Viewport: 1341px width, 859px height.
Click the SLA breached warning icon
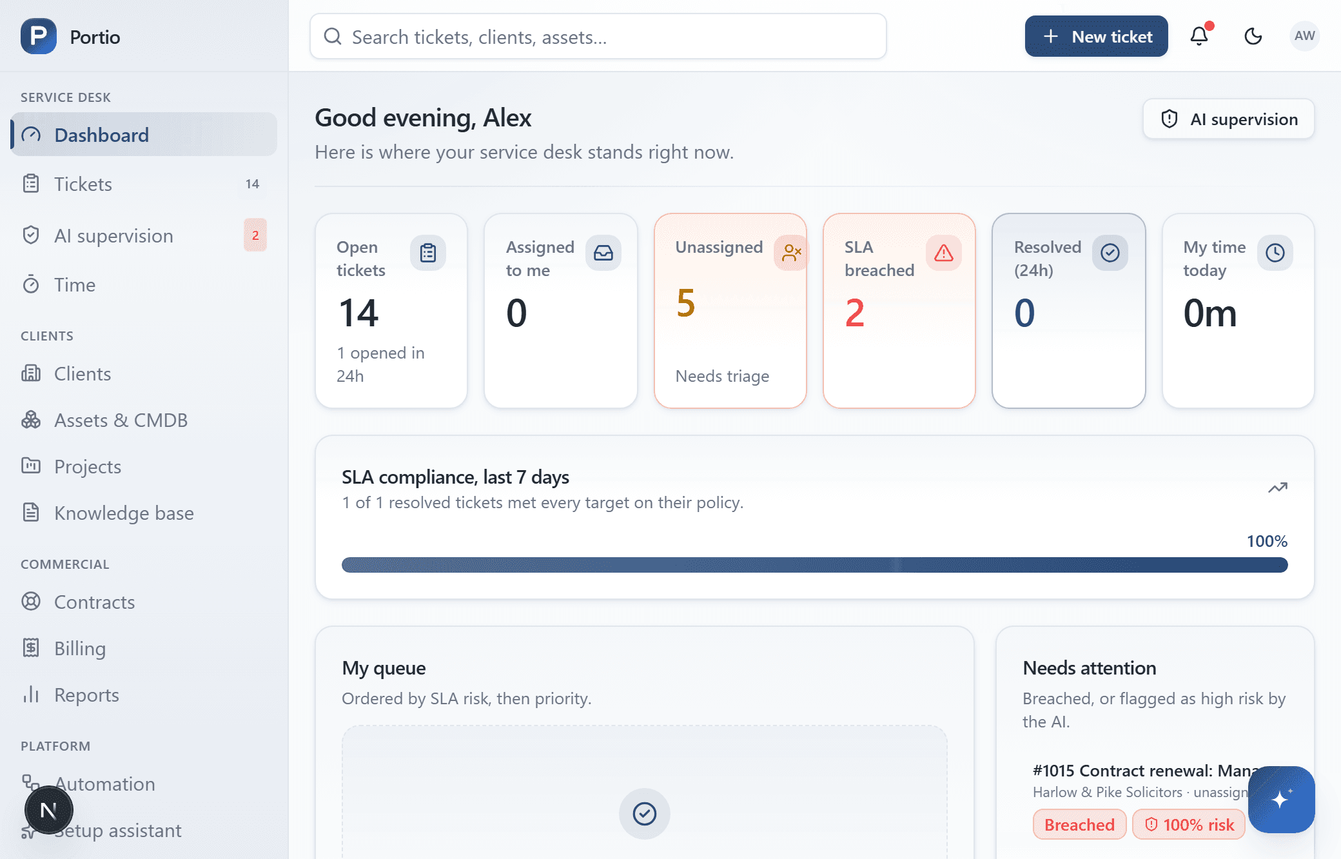click(944, 253)
